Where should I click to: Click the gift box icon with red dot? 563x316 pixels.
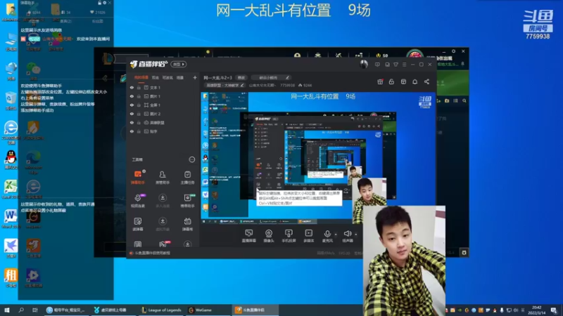point(380,81)
